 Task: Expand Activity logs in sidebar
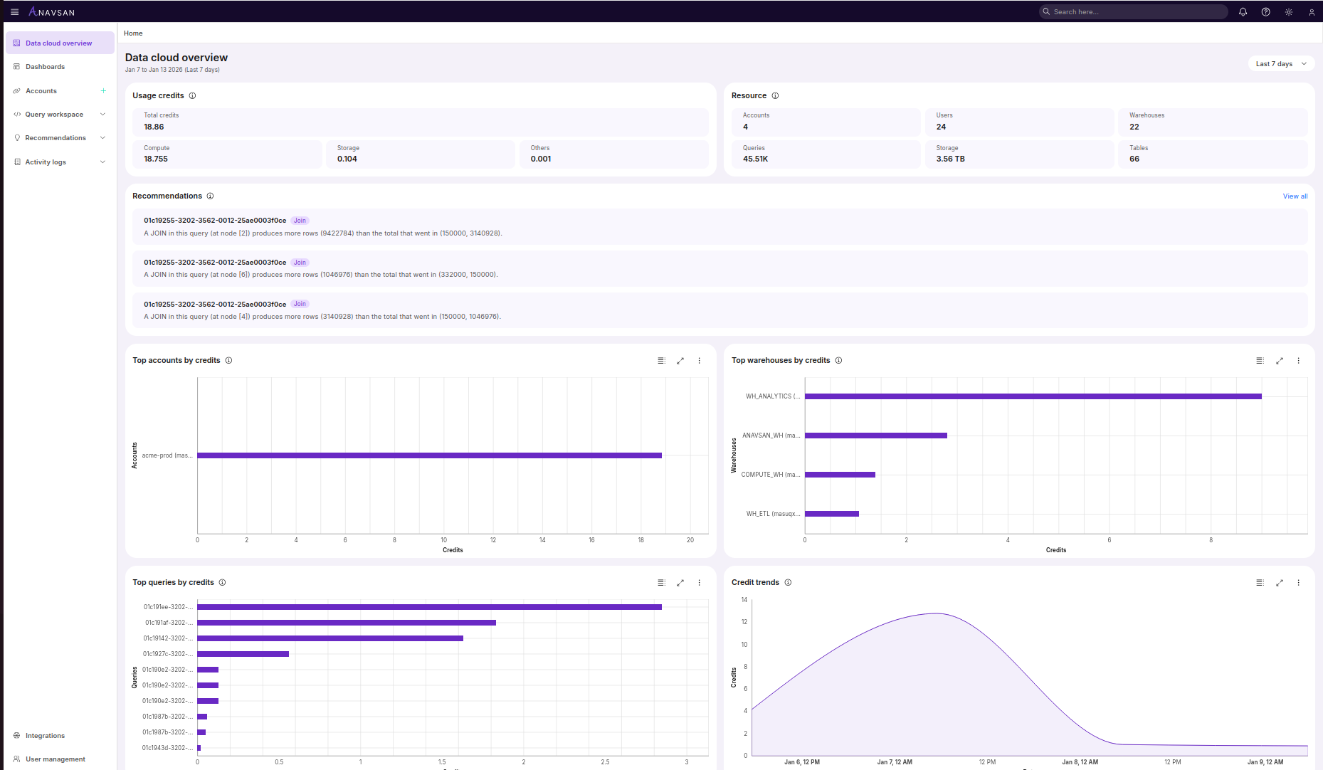[102, 162]
